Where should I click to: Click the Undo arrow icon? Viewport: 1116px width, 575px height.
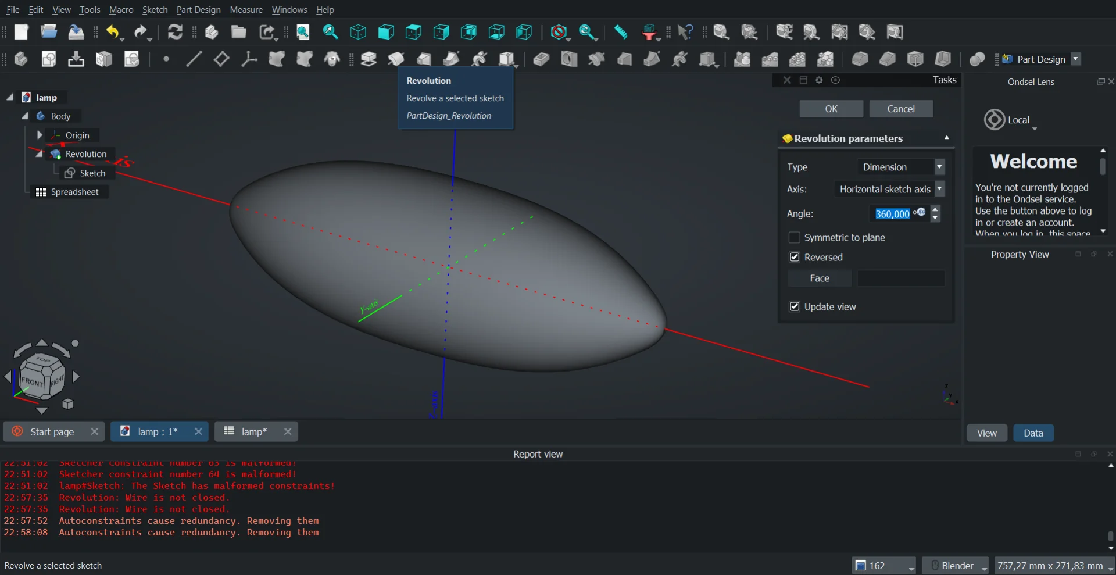[113, 32]
